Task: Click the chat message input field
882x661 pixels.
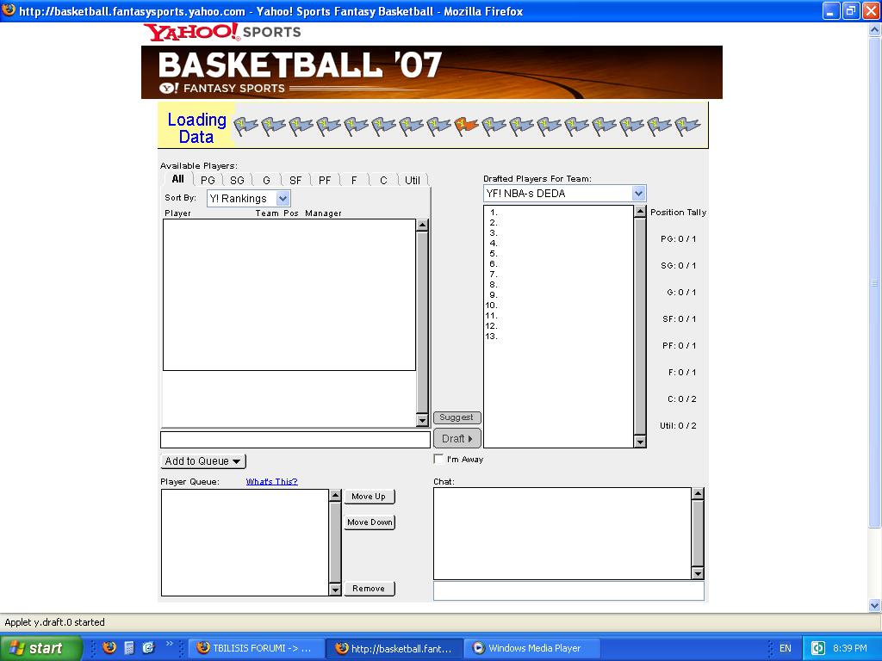Action: pos(568,591)
